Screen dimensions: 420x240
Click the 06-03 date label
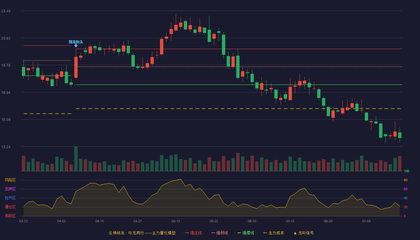pyautogui.click(x=252, y=221)
